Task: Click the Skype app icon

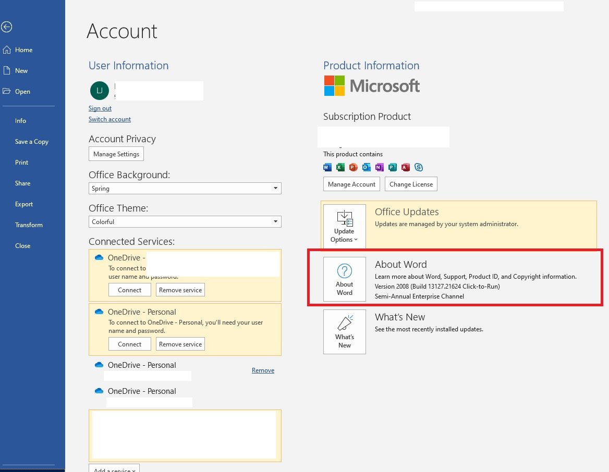Action: click(419, 167)
